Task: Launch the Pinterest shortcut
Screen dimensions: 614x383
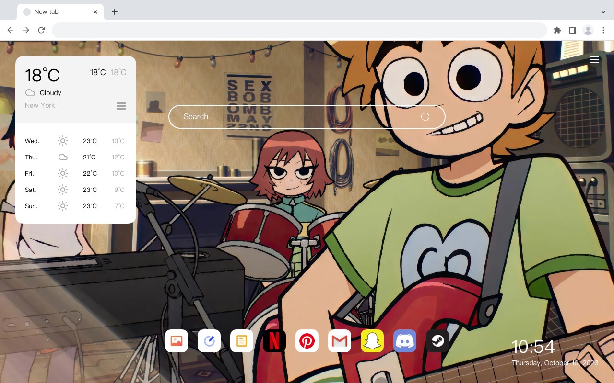Action: 307,341
